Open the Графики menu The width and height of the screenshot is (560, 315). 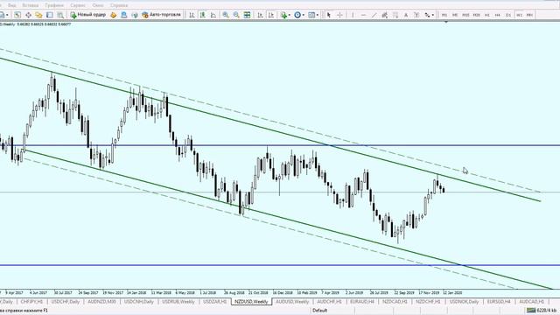click(54, 5)
